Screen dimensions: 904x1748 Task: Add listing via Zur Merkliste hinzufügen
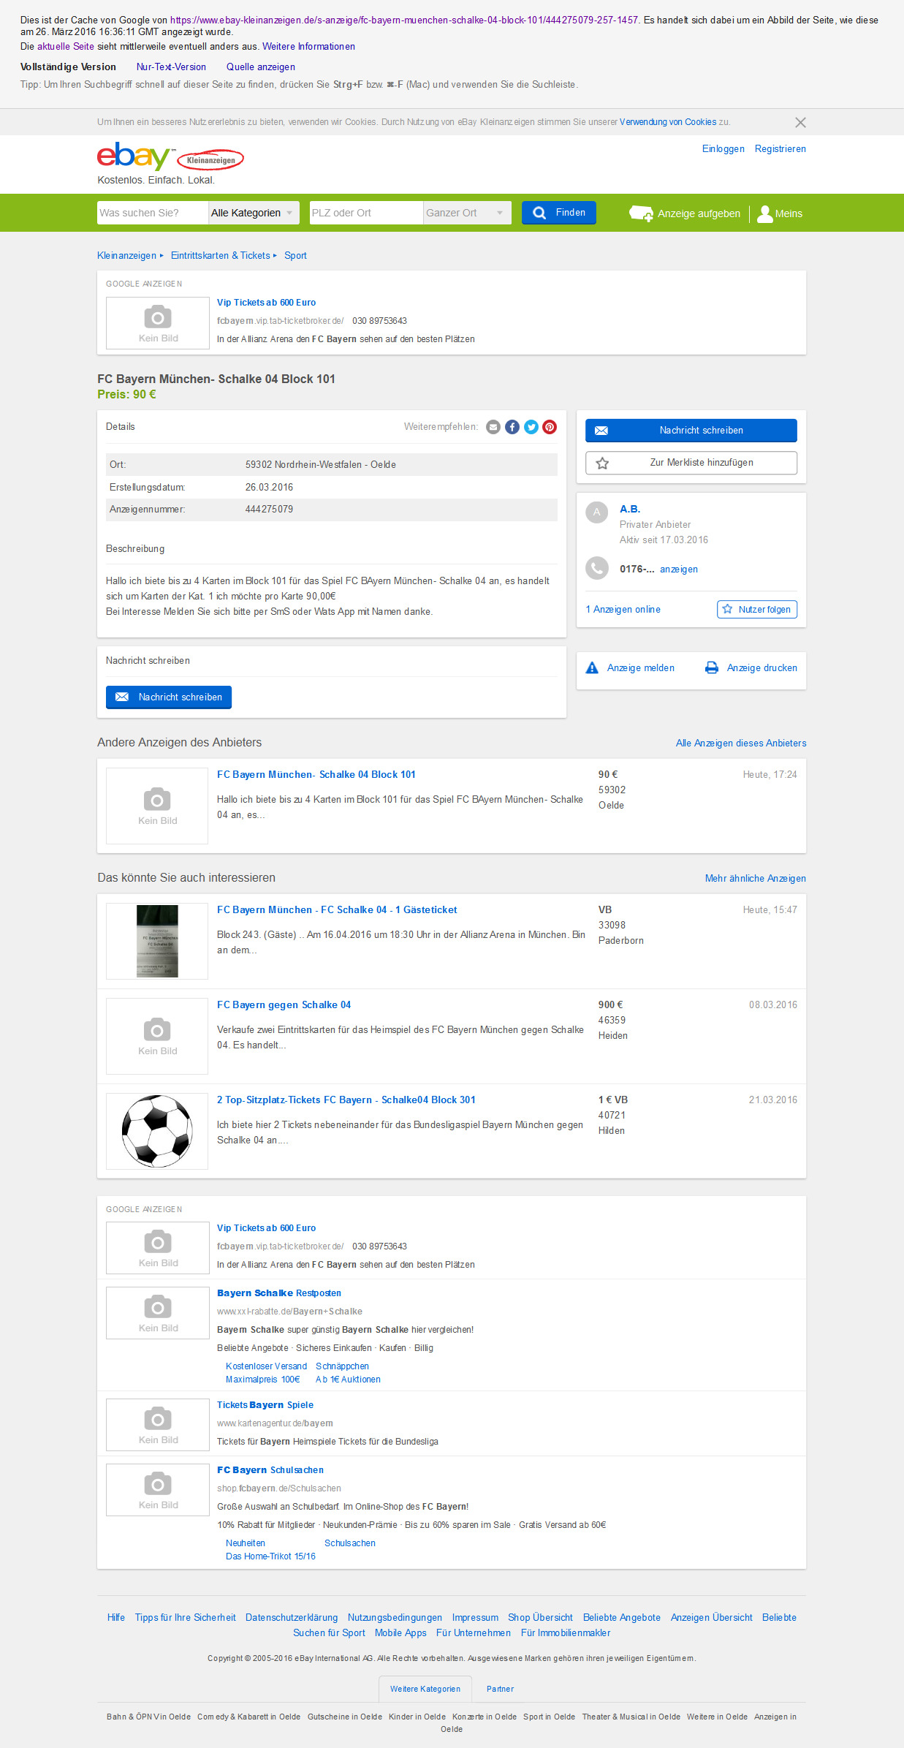[691, 463]
